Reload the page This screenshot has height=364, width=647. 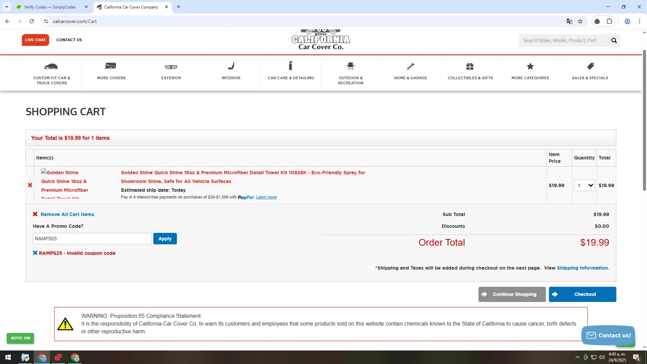click(31, 21)
